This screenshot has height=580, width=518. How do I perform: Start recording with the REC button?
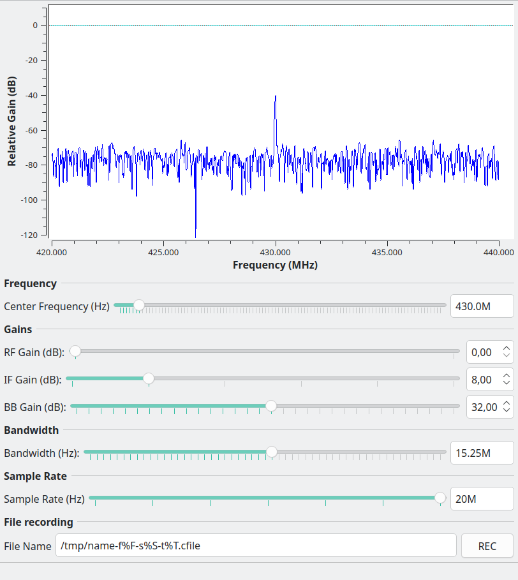[487, 546]
